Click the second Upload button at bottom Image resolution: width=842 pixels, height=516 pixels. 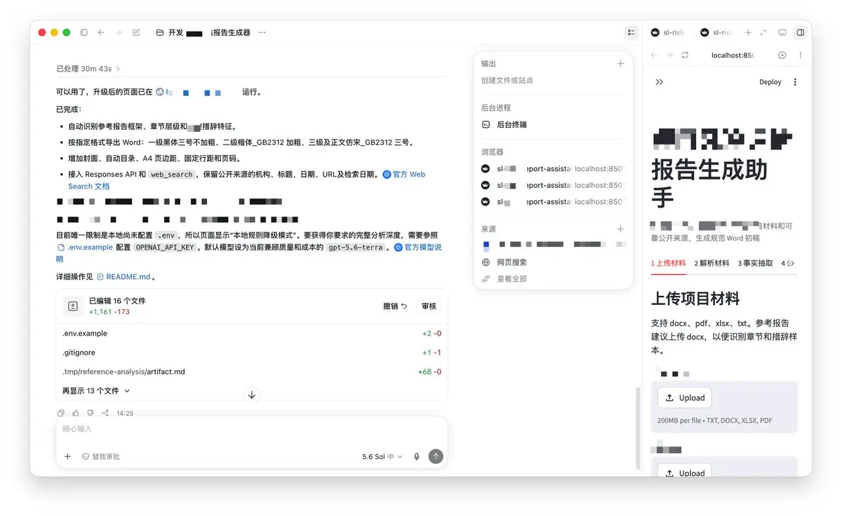684,472
